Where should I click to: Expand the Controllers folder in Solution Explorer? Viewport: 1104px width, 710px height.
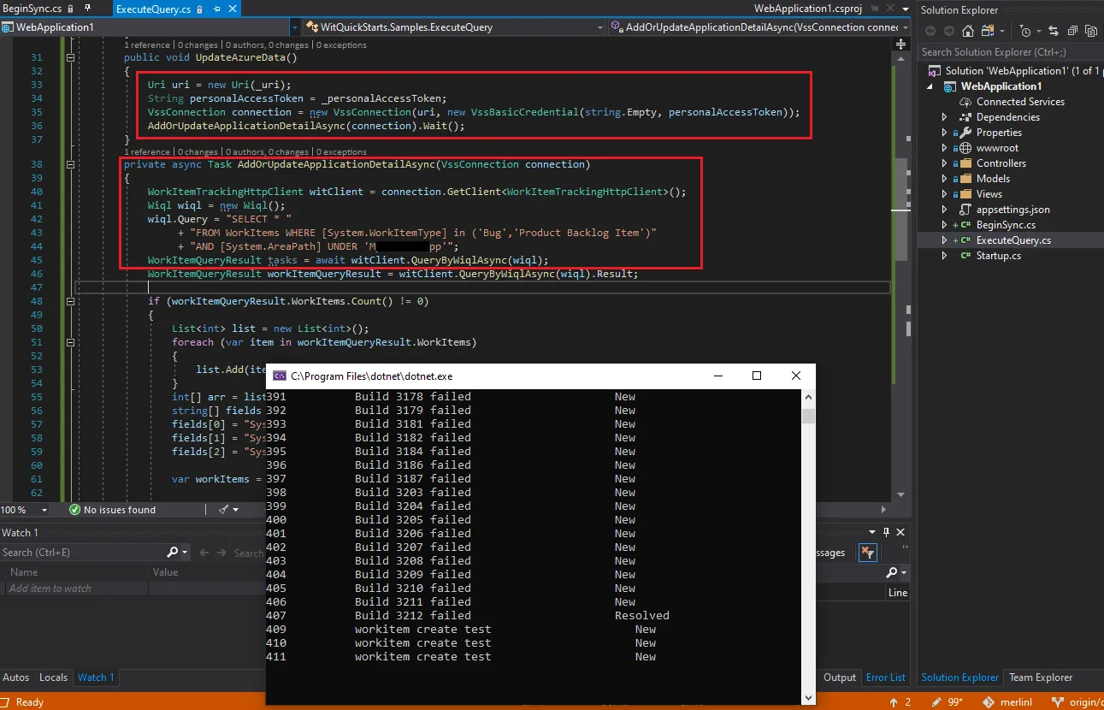pos(945,163)
